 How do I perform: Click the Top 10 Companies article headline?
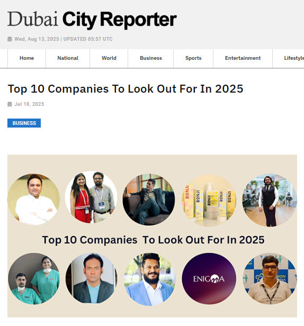pos(126,89)
